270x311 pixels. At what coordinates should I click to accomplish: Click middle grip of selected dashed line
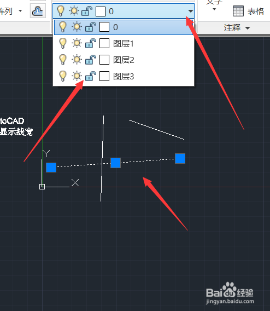[116, 163]
